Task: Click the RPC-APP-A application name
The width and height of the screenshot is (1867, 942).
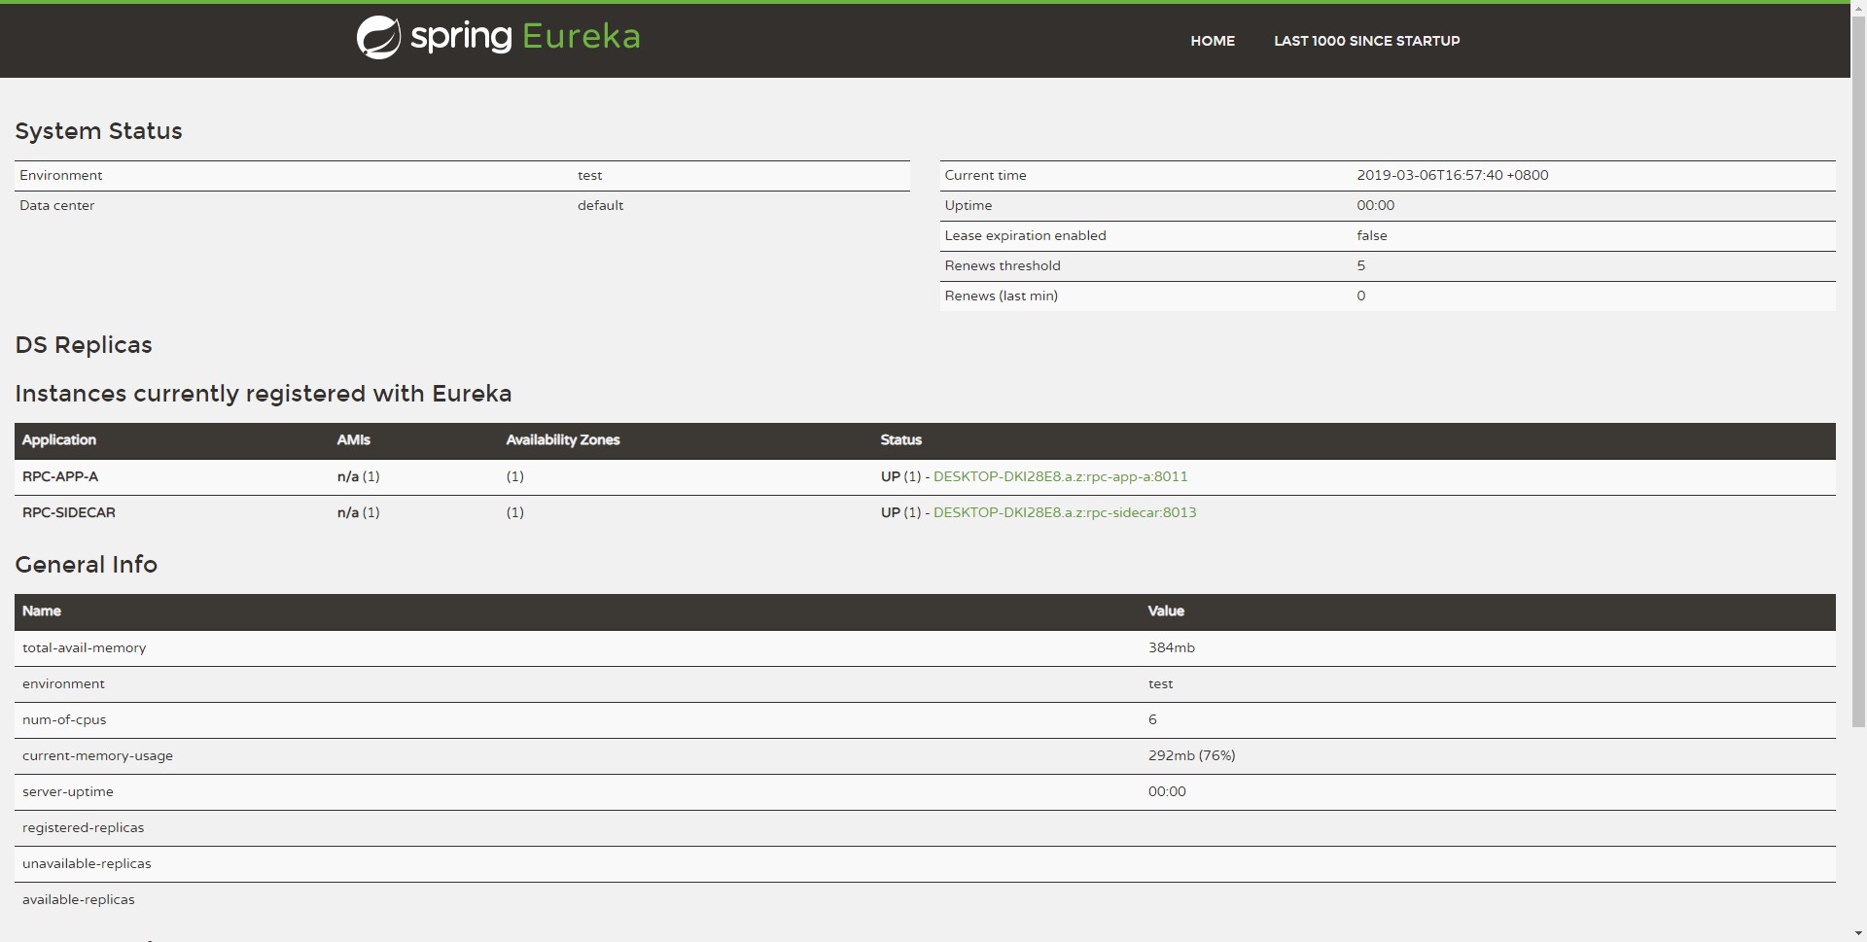Action: tap(60, 476)
